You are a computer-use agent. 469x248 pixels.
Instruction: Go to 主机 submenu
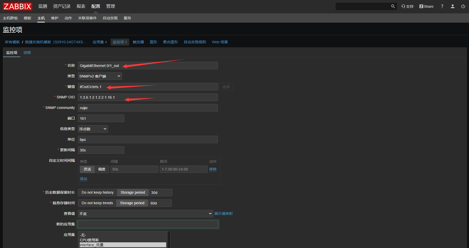point(41,18)
